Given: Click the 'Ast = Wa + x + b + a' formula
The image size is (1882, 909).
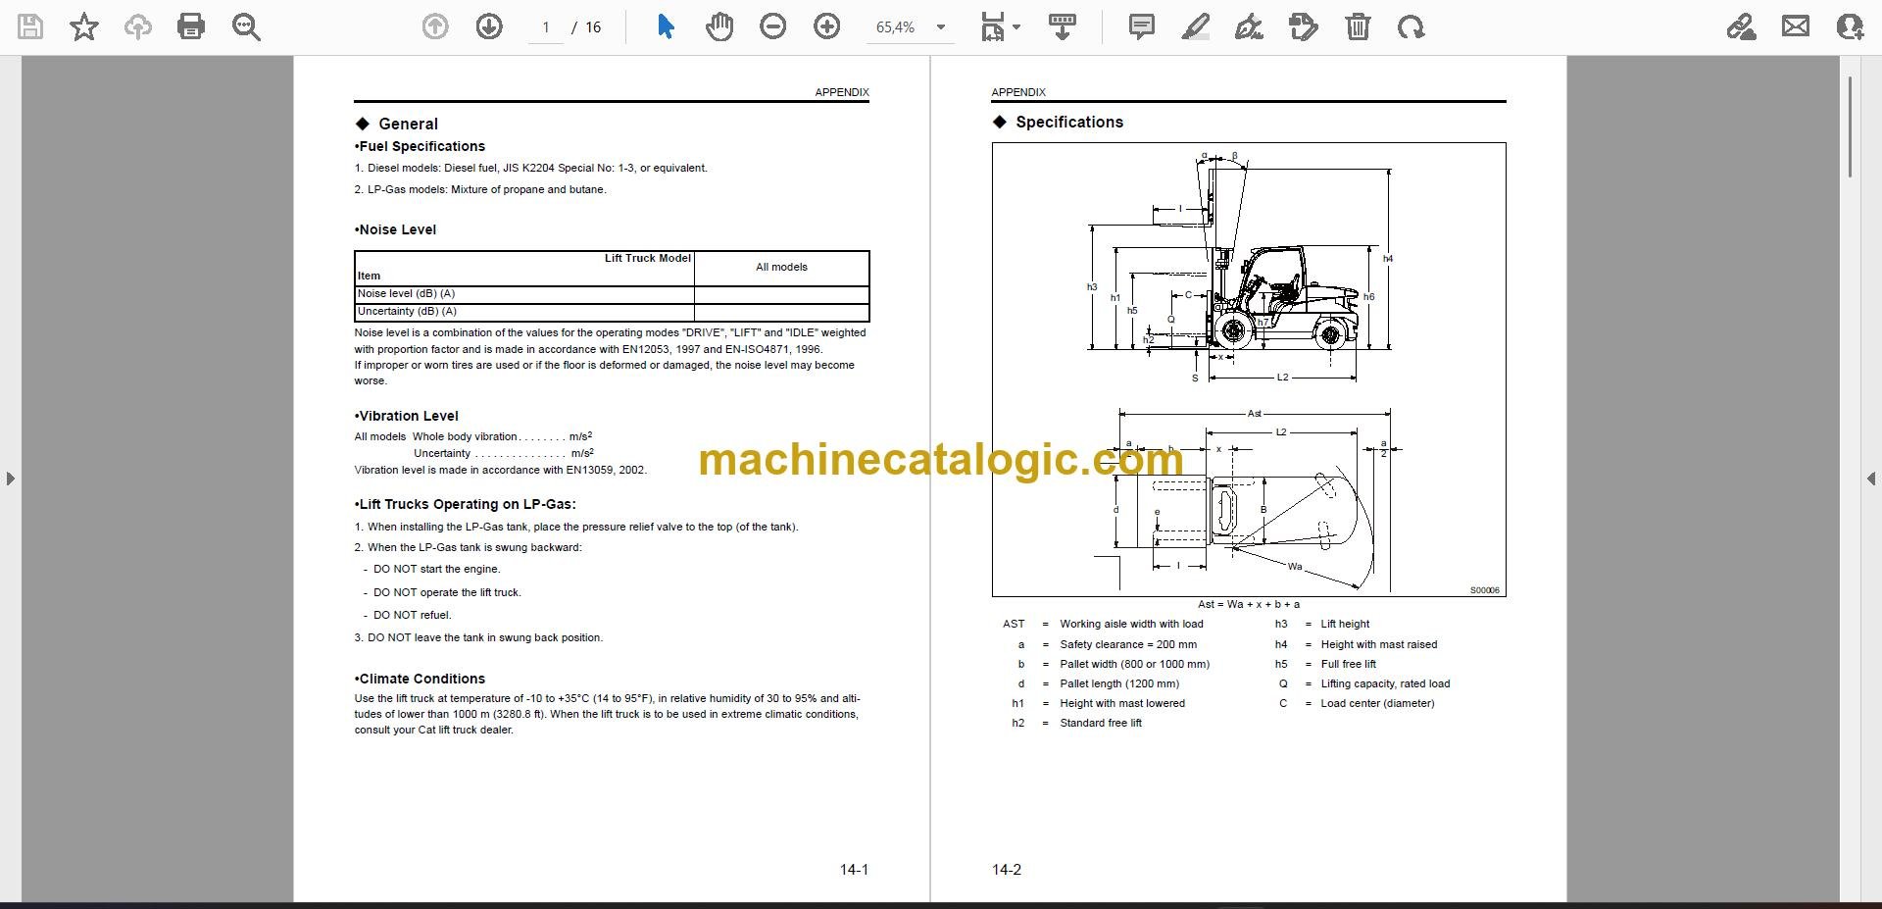Looking at the screenshot, I should pos(1249,604).
